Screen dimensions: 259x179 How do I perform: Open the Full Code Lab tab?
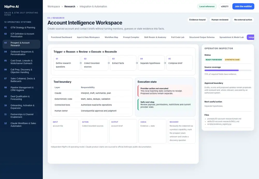(x=178, y=37)
